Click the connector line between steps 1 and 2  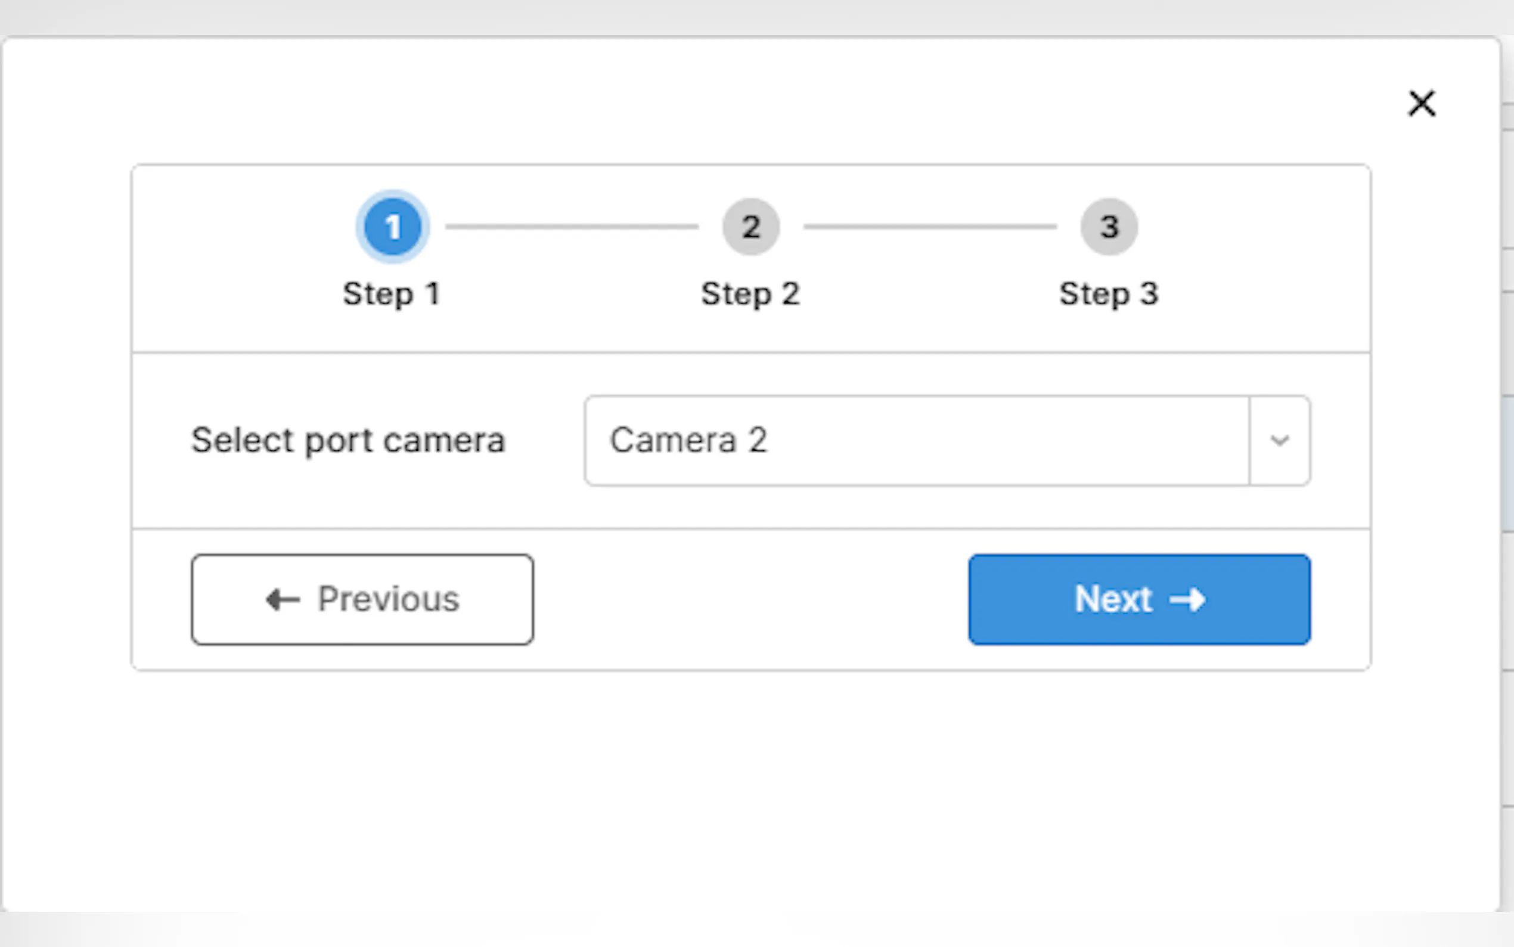(572, 227)
